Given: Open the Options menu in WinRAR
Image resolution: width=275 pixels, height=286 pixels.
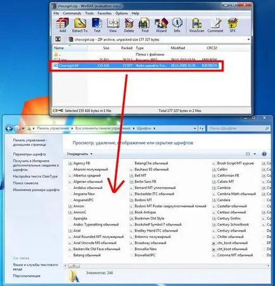Looking at the screenshot, I should pos(122,13).
